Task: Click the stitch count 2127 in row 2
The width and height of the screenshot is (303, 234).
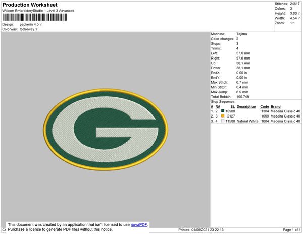Action: tap(231, 116)
